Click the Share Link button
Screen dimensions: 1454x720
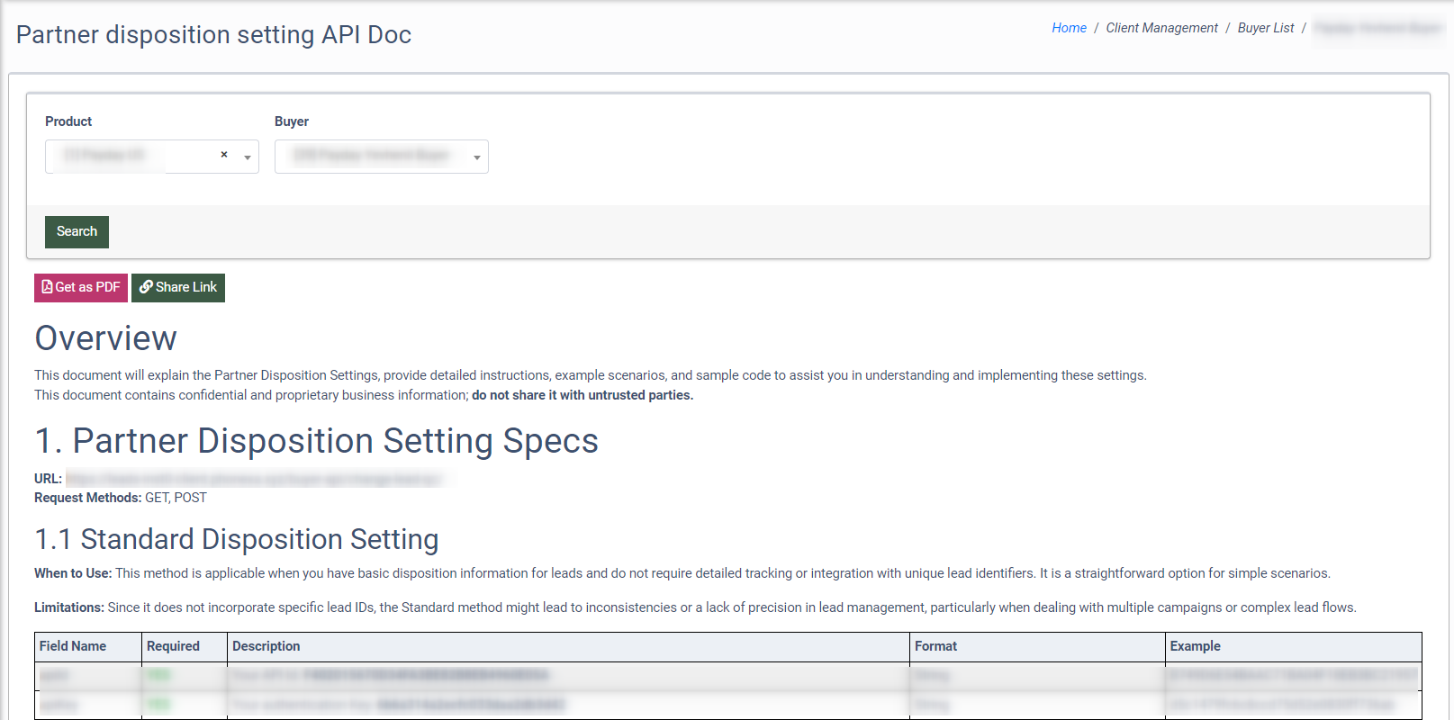click(178, 288)
